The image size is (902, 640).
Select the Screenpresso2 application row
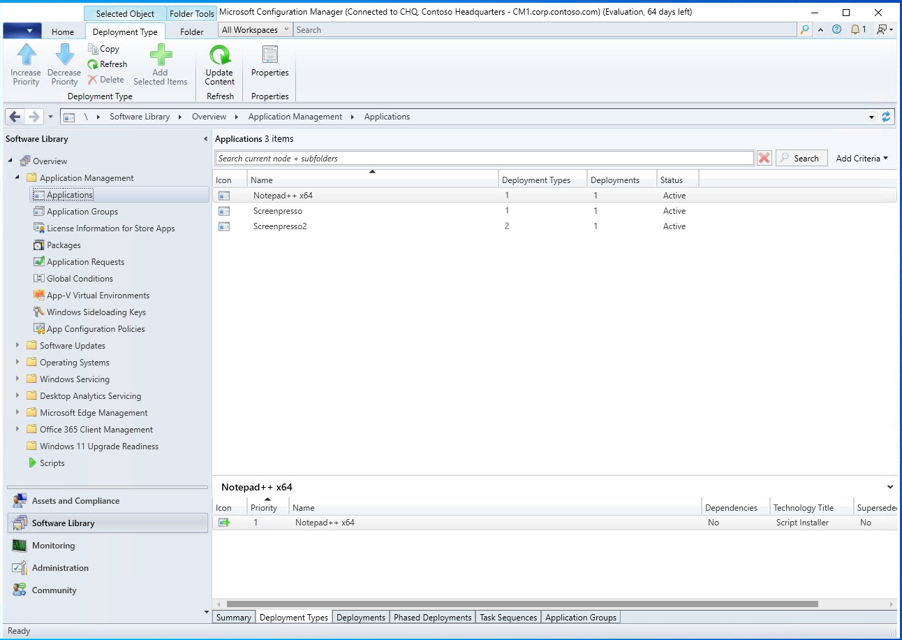(554, 226)
